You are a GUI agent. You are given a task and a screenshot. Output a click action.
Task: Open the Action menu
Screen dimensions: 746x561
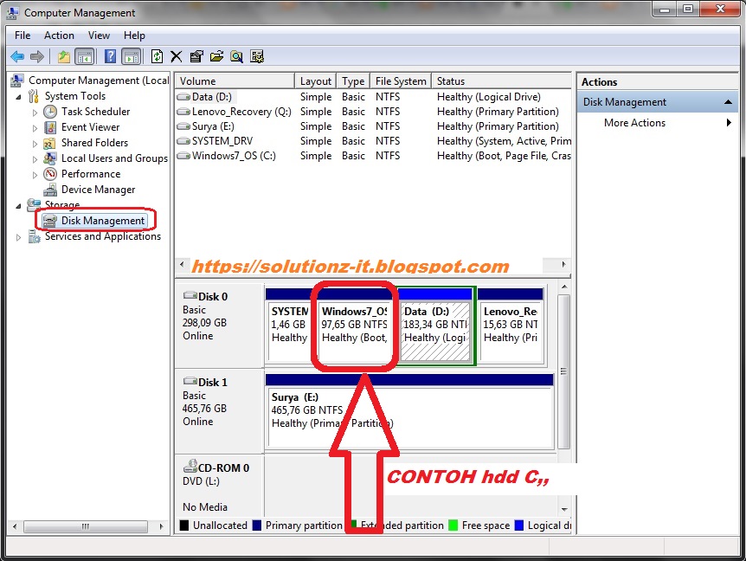[x=59, y=35]
